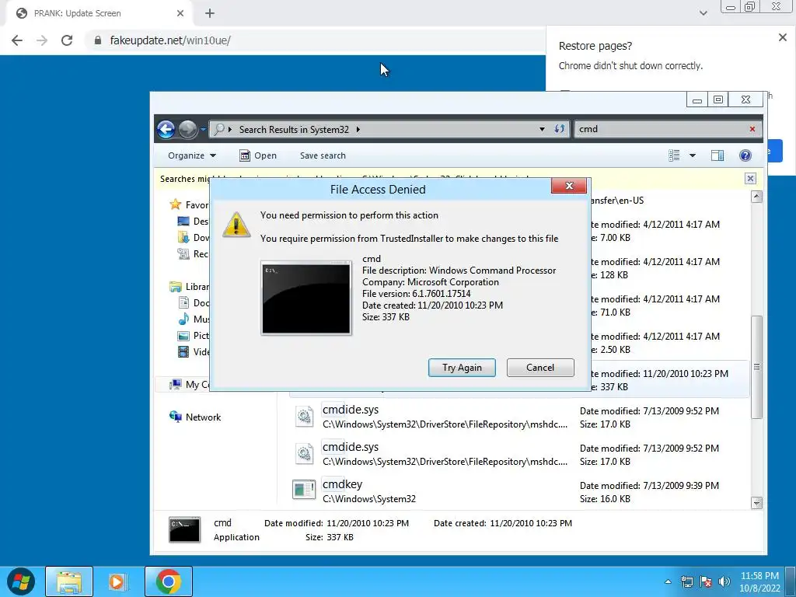Image resolution: width=796 pixels, height=597 pixels.
Task: Close PRANK: Update Screen tab
Action: click(180, 13)
